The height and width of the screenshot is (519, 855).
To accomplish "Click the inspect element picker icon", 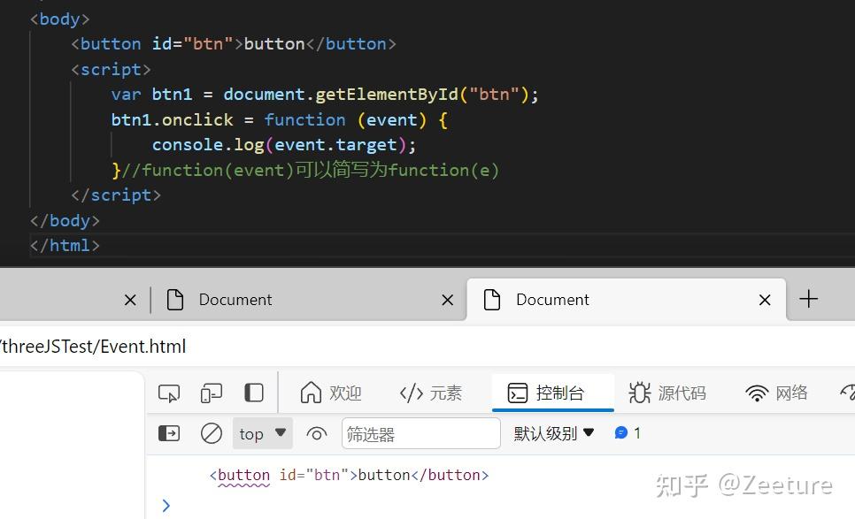I will (168, 393).
